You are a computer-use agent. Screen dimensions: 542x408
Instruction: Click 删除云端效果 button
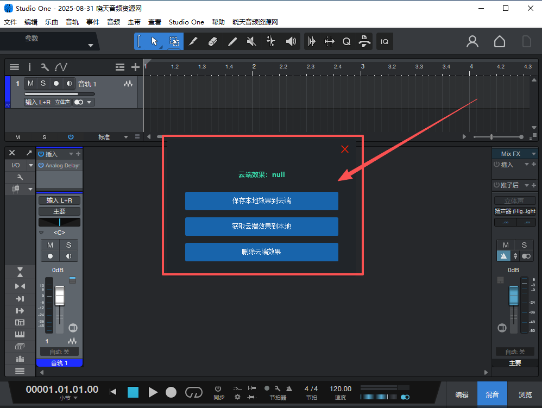point(261,252)
